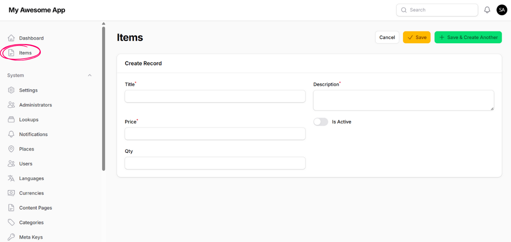The width and height of the screenshot is (511, 242).
Task: Click the sidebar scroll up arrow
Action: point(104,24)
